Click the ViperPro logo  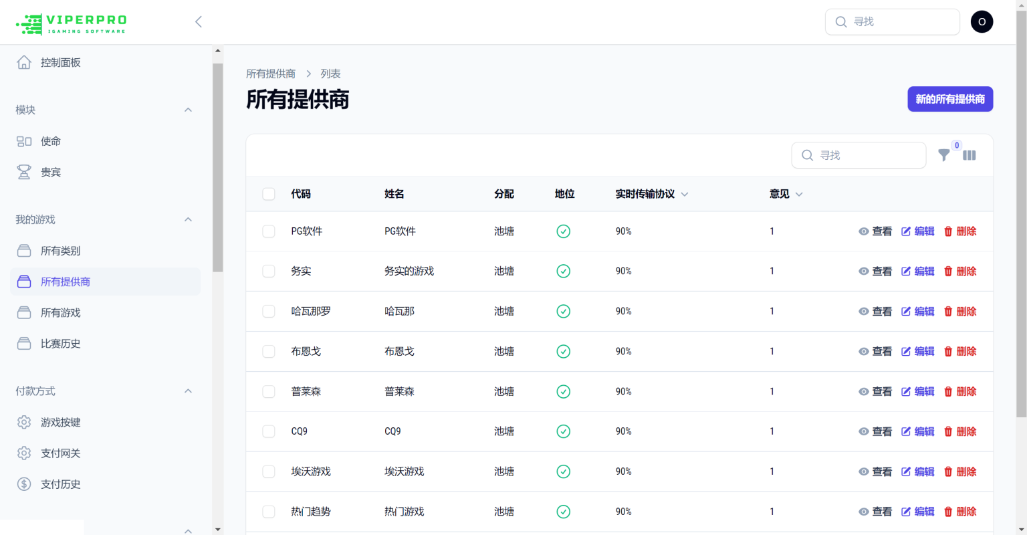click(x=71, y=24)
